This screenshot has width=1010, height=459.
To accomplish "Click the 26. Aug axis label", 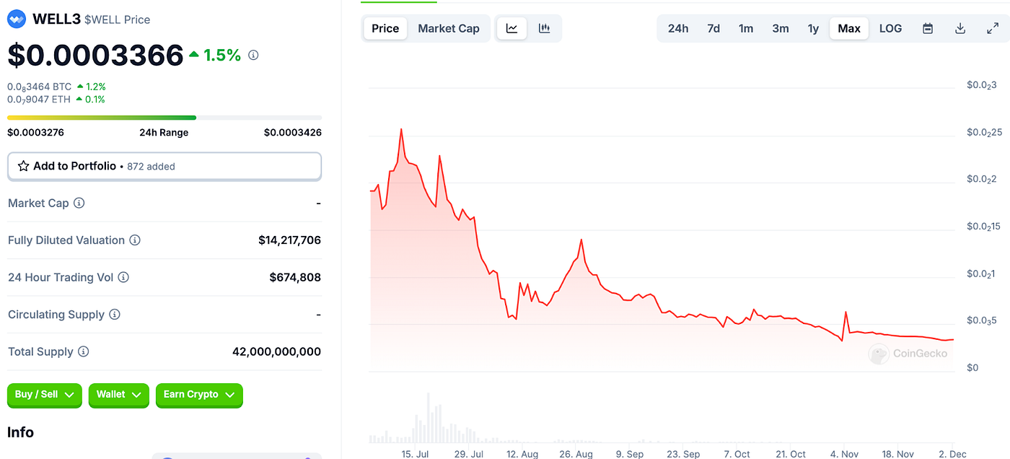I will click(575, 454).
